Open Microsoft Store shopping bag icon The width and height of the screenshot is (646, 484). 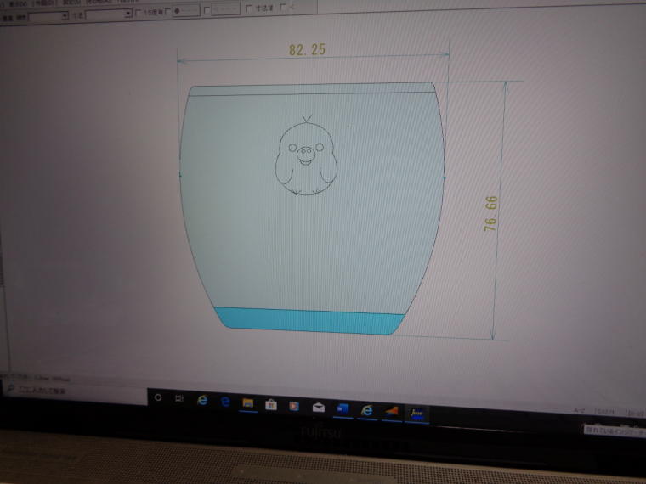point(270,404)
